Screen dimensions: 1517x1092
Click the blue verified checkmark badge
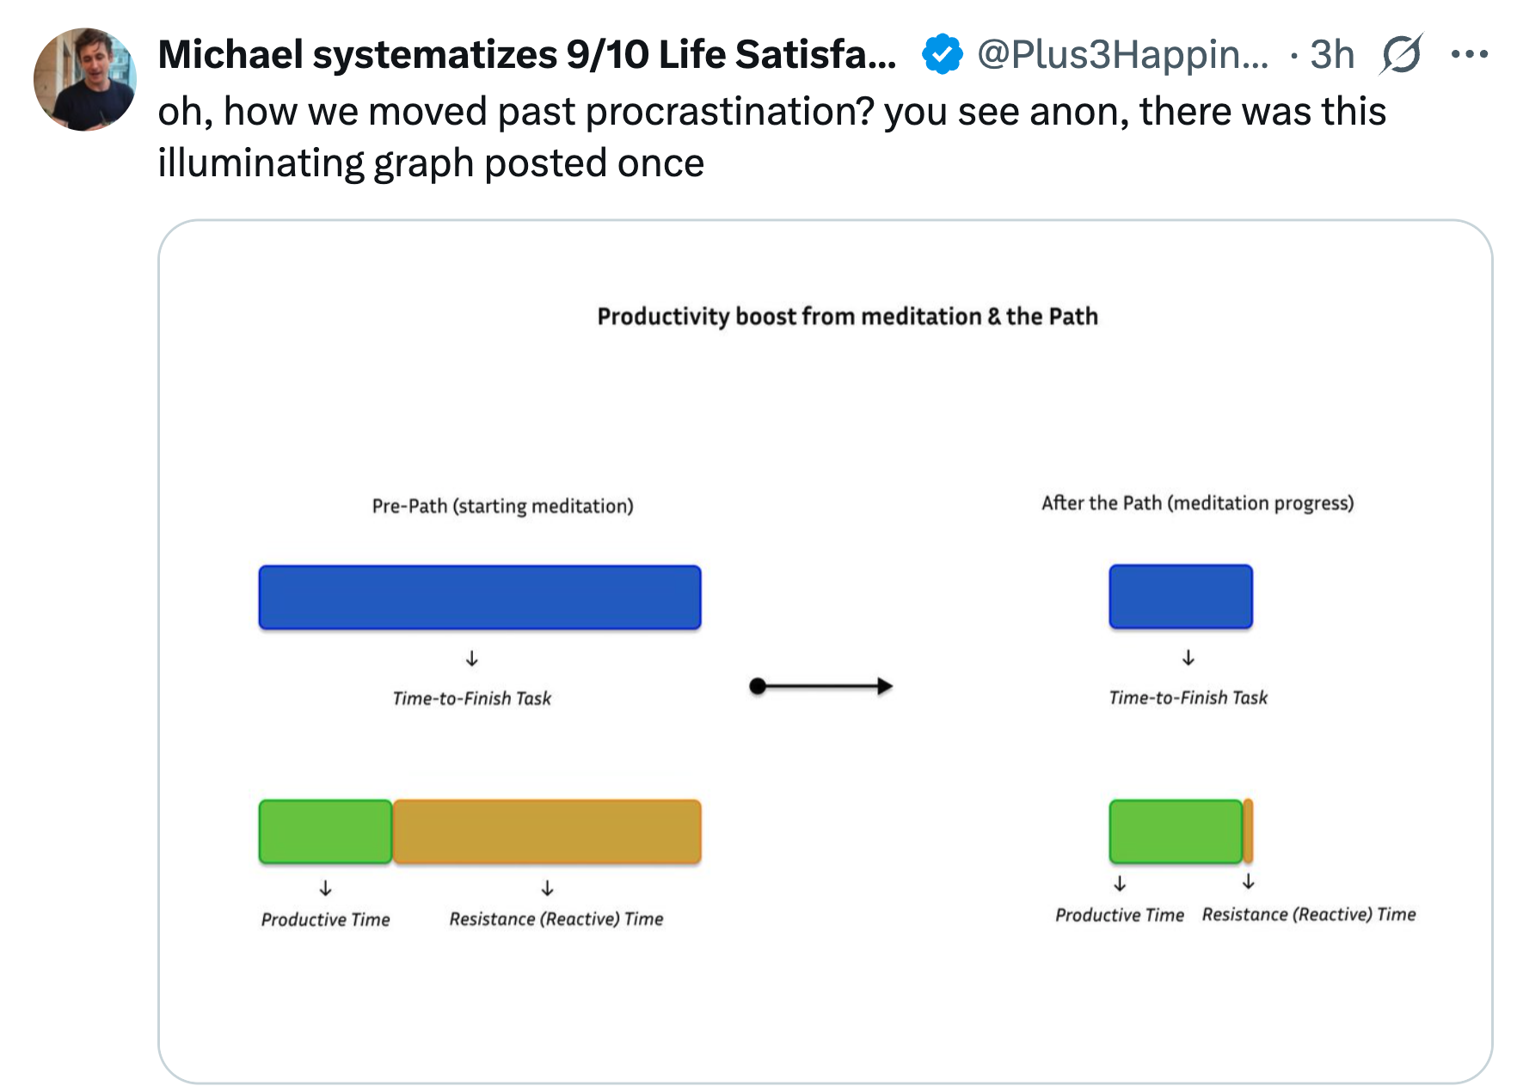coord(942,55)
